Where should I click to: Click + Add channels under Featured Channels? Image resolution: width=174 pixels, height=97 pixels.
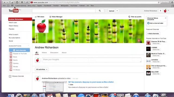(x=153, y=33)
